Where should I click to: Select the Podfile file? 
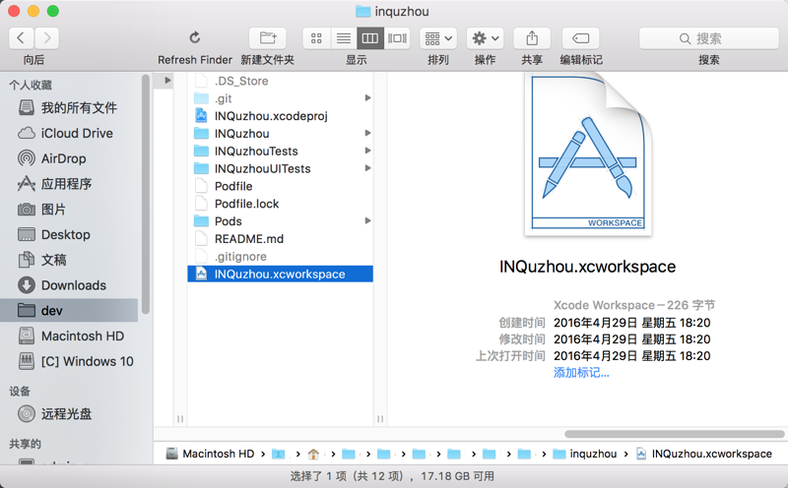click(x=281, y=186)
